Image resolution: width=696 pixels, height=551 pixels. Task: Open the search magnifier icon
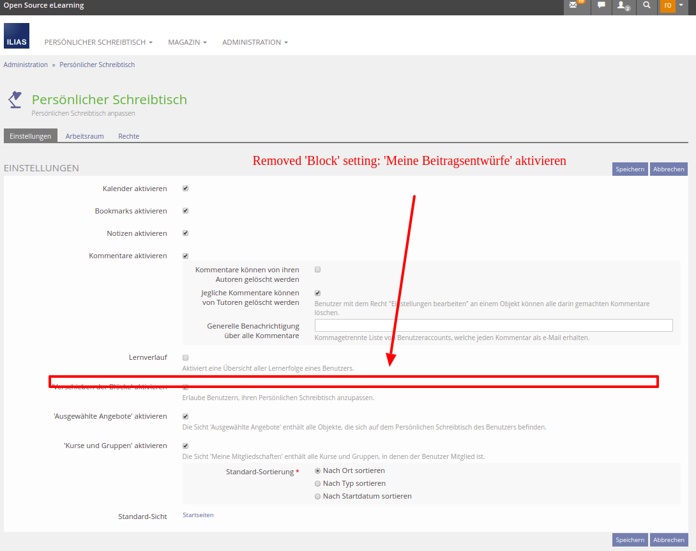(647, 6)
